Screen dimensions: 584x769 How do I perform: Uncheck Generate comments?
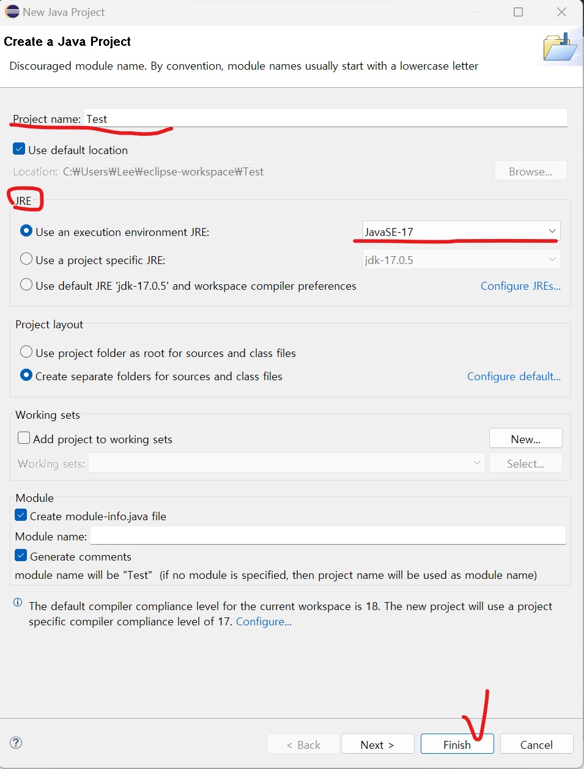pyautogui.click(x=21, y=556)
